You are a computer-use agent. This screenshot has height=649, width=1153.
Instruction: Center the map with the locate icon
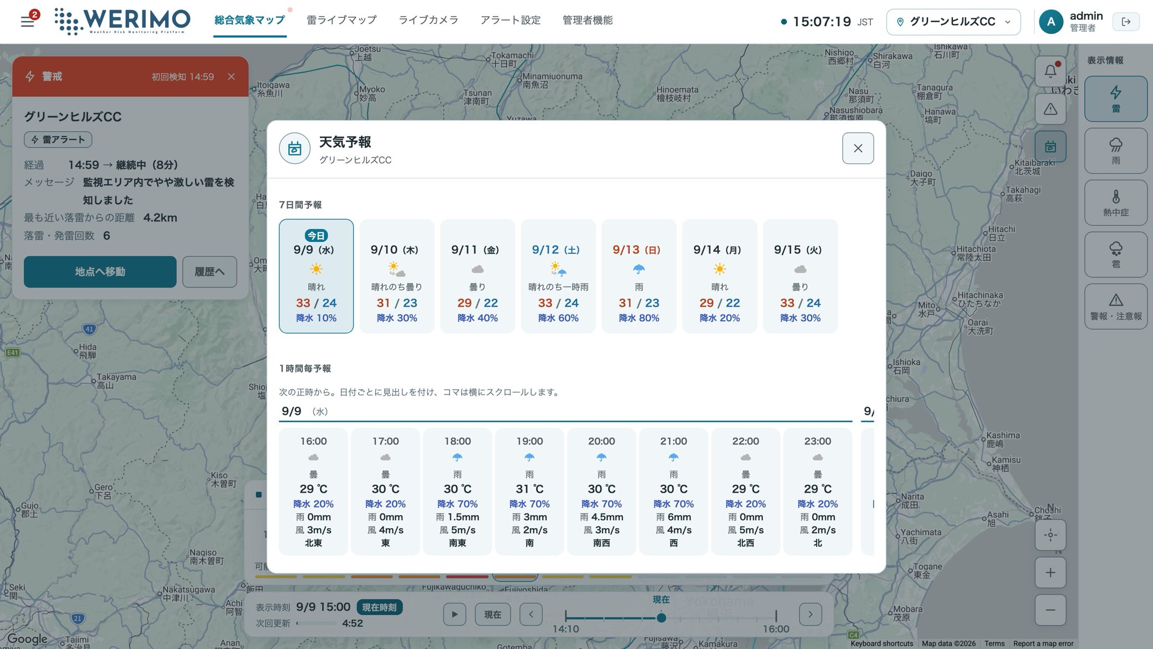(x=1050, y=535)
